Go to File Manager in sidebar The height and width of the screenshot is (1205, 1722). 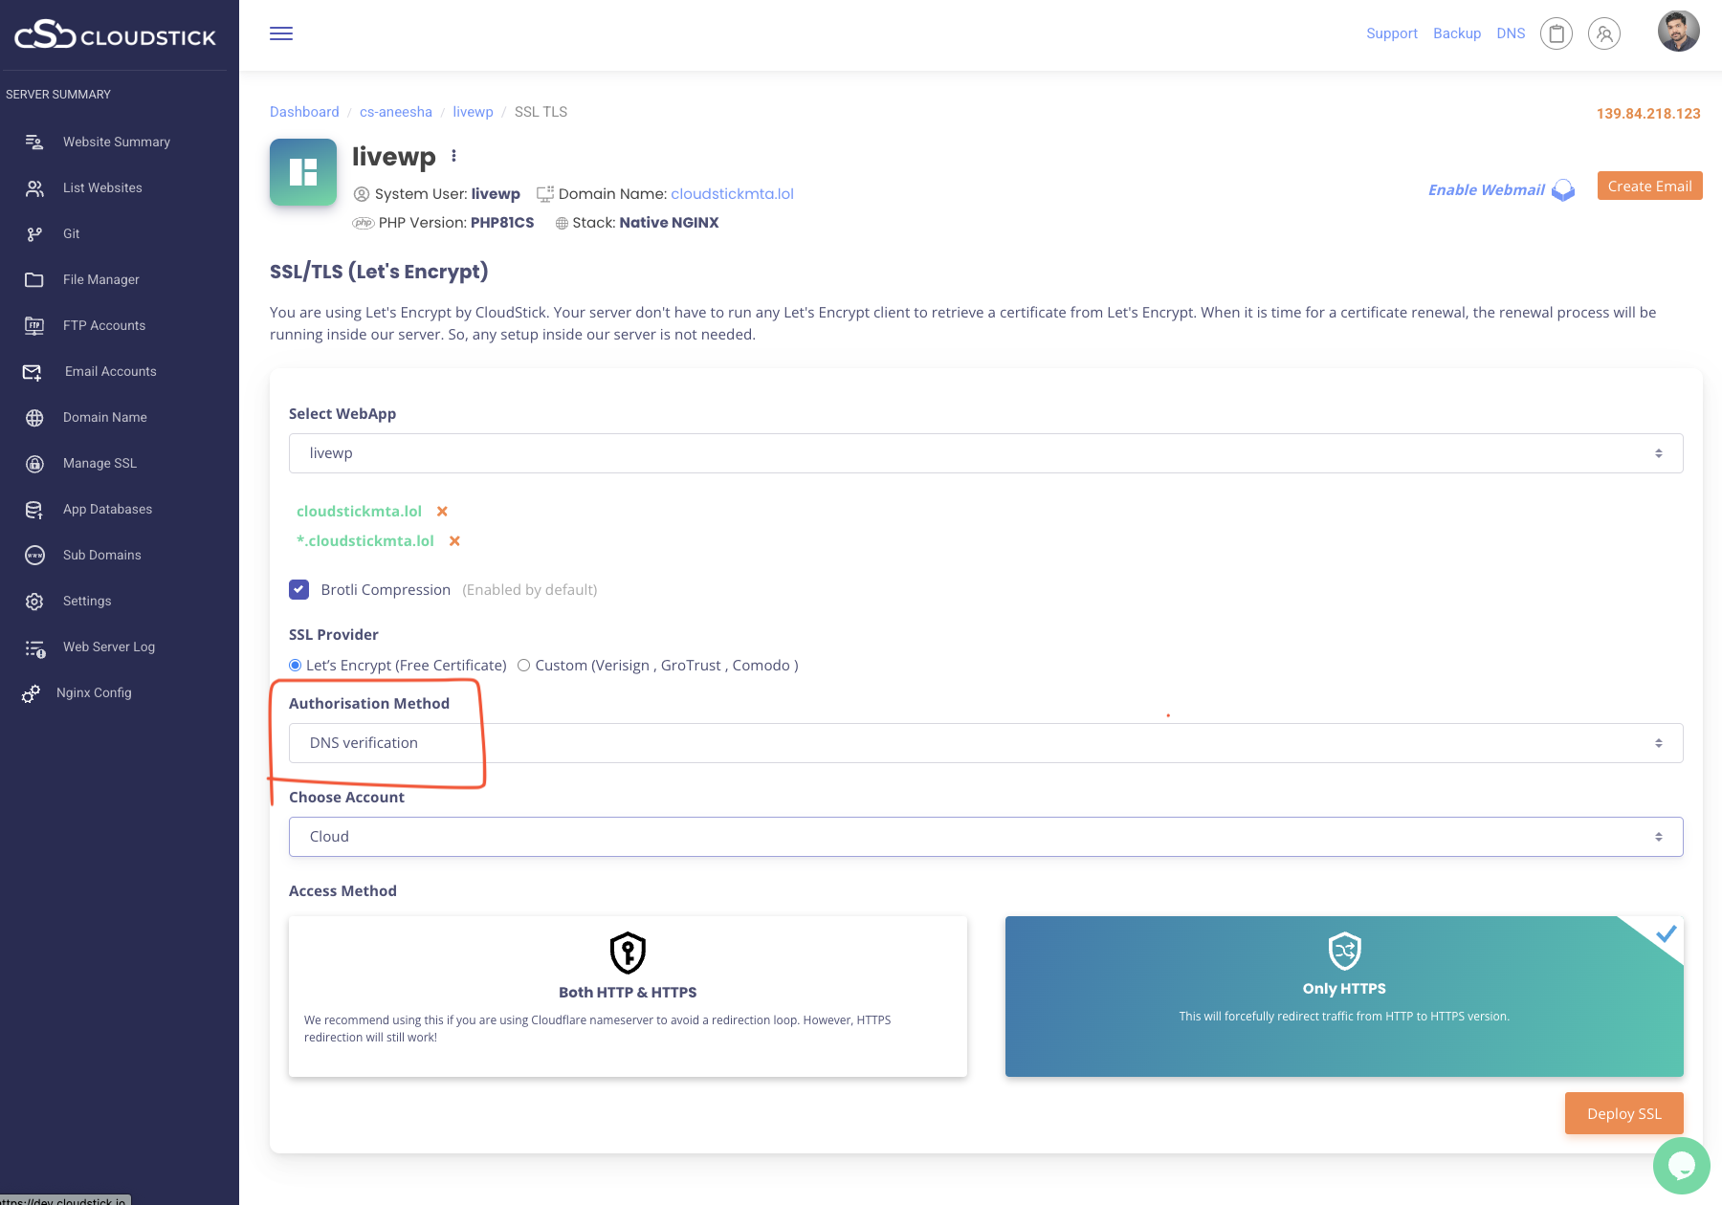(100, 279)
